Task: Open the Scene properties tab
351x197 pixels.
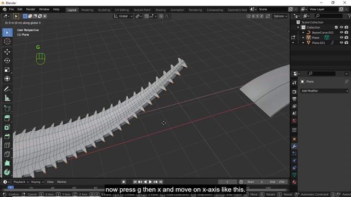Action: click(x=295, y=113)
